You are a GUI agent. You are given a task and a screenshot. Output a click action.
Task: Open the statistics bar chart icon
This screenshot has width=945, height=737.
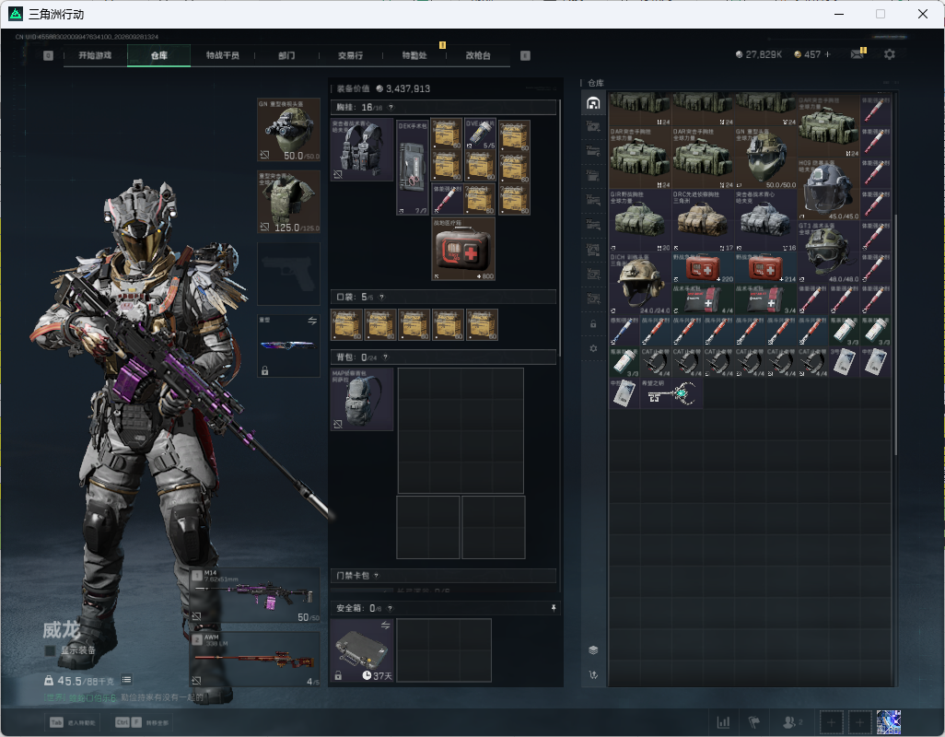tap(723, 721)
